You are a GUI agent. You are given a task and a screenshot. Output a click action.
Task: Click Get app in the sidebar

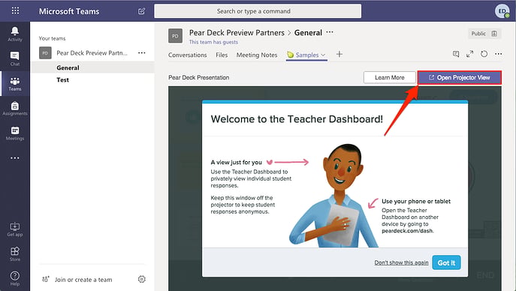click(15, 229)
